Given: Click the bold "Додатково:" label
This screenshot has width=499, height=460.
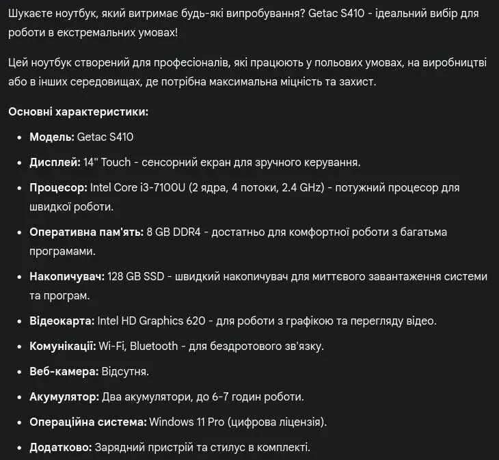Looking at the screenshot, I should [x=60, y=447].
